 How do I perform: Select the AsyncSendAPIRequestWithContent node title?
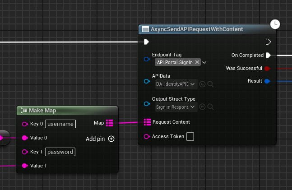click(197, 29)
